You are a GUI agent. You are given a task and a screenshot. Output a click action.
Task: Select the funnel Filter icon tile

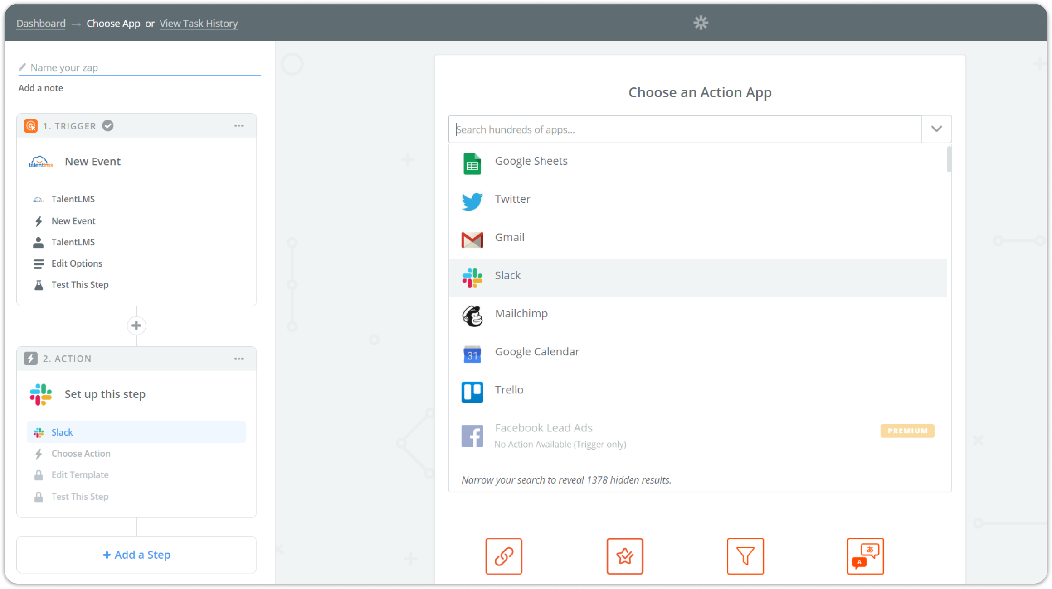click(745, 556)
